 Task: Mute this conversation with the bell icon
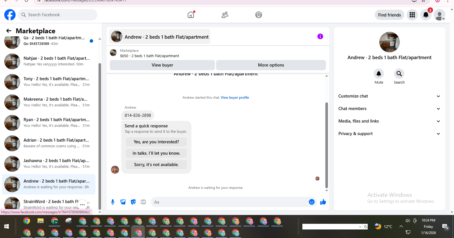click(x=379, y=74)
